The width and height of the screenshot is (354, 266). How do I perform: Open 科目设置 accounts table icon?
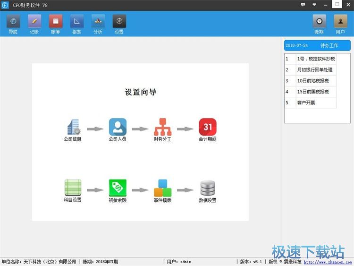click(x=73, y=191)
